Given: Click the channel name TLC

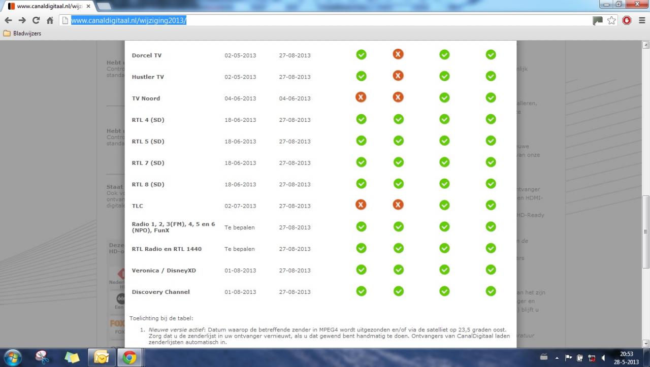Looking at the screenshot, I should (137, 206).
